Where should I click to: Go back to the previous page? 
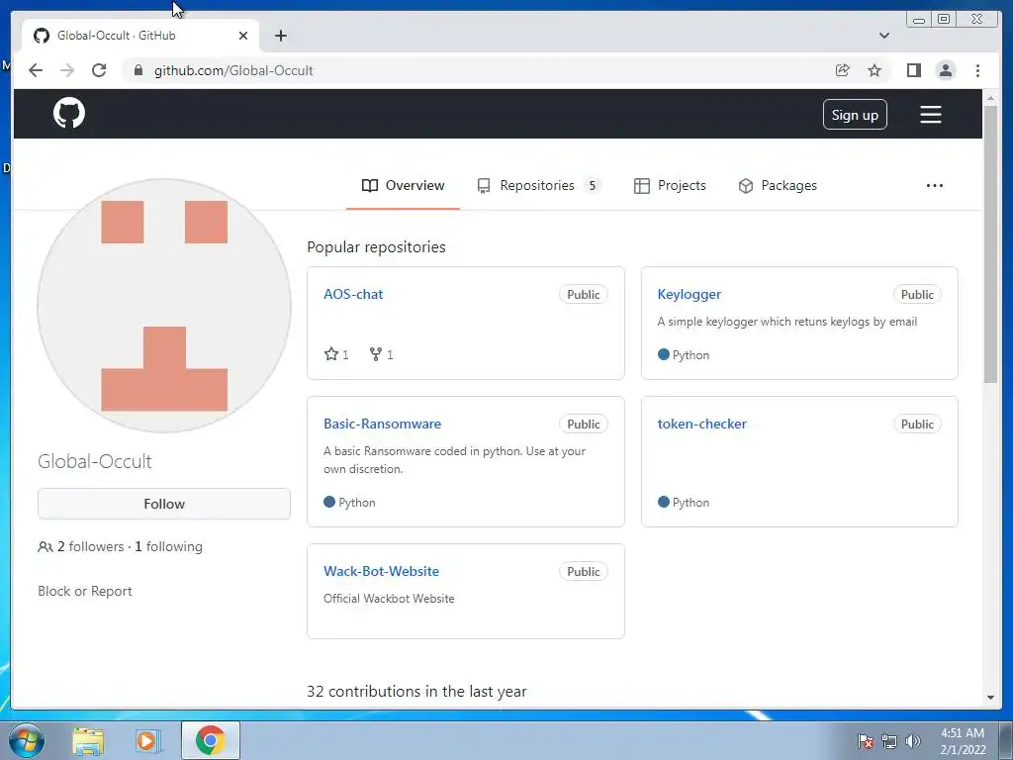click(x=36, y=70)
